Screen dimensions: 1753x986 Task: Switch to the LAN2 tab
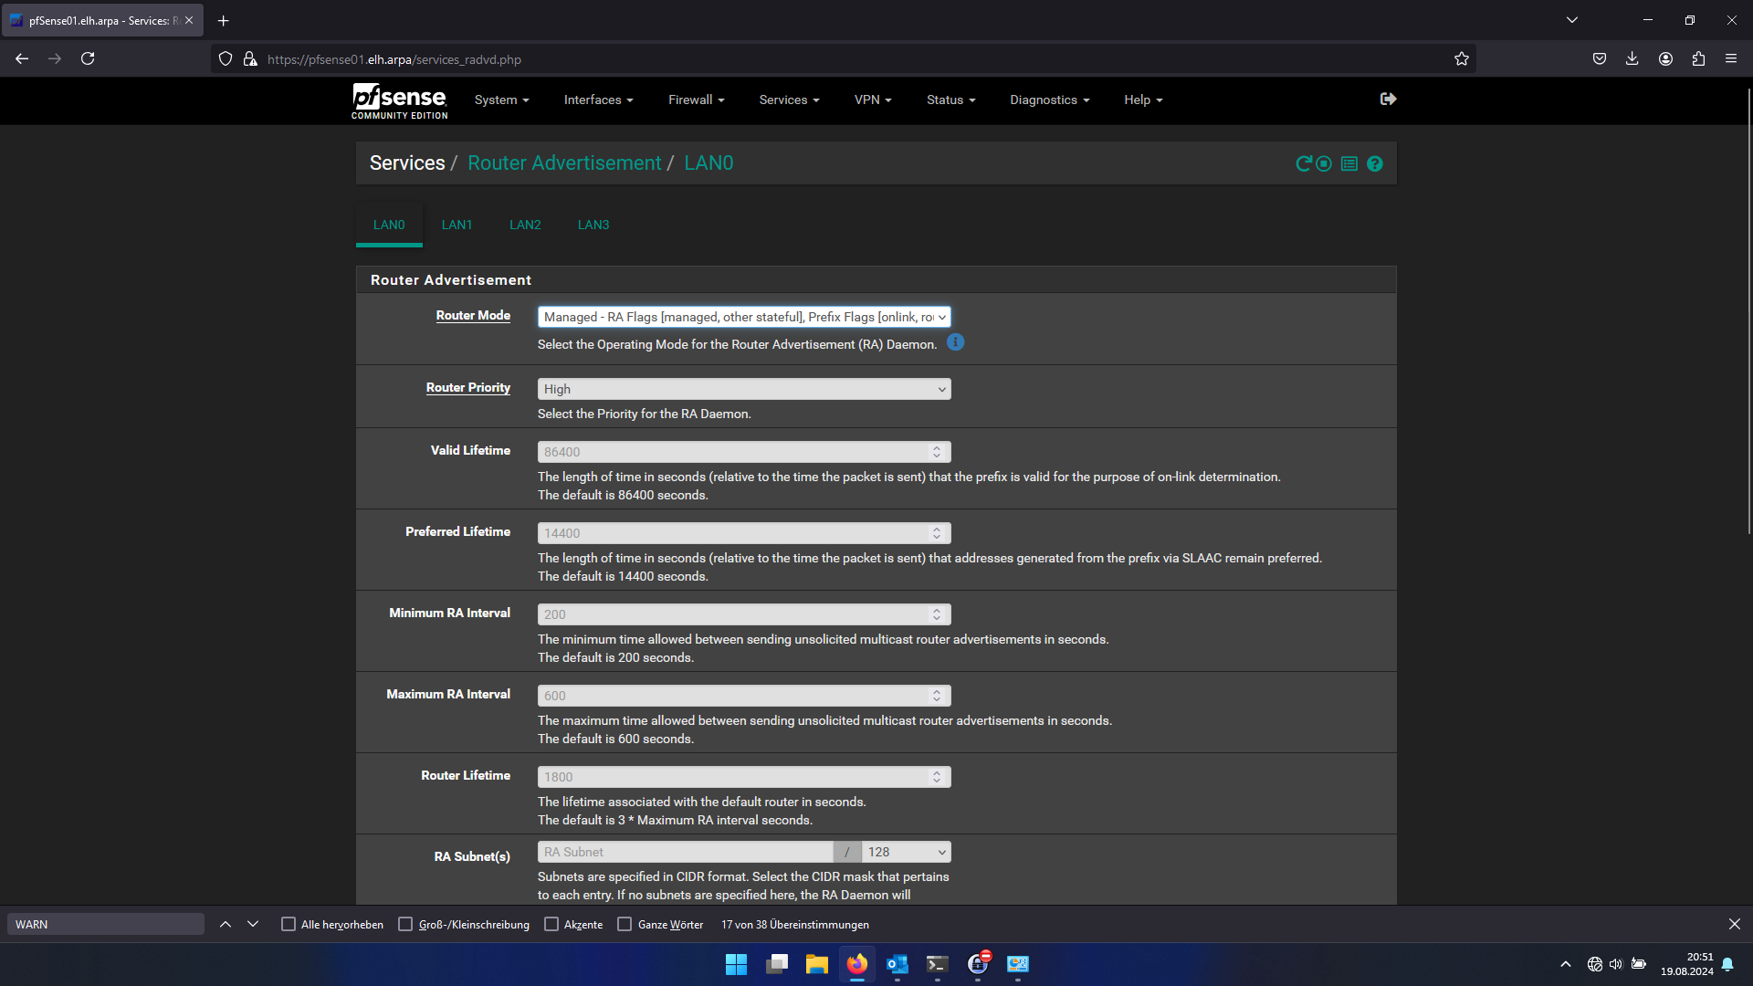(x=525, y=225)
